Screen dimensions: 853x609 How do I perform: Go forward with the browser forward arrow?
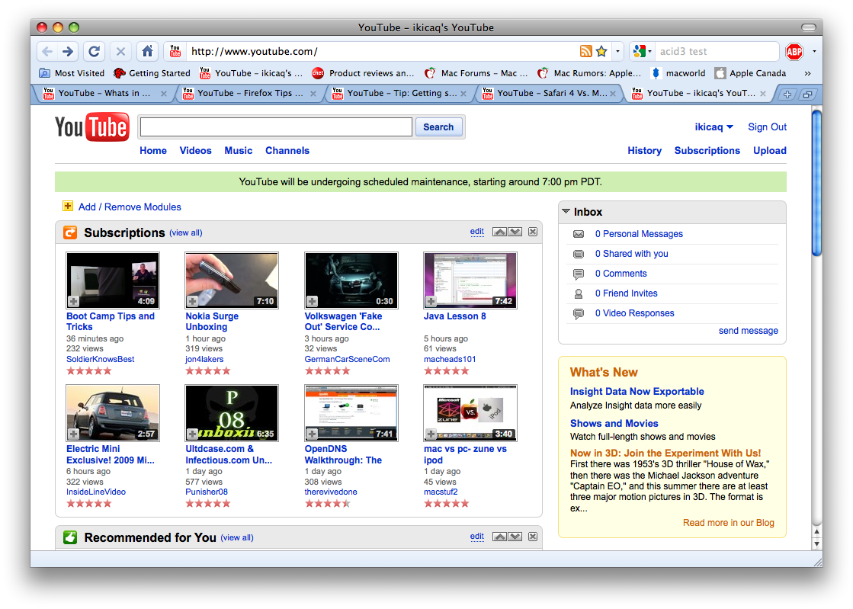tap(68, 52)
